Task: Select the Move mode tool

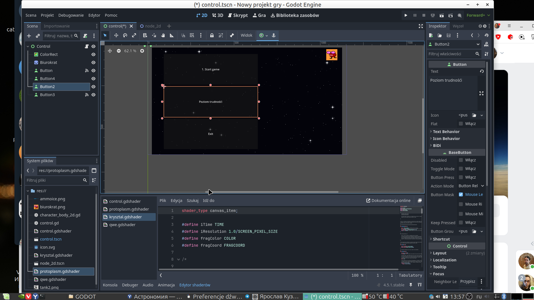Action: click(x=116, y=35)
